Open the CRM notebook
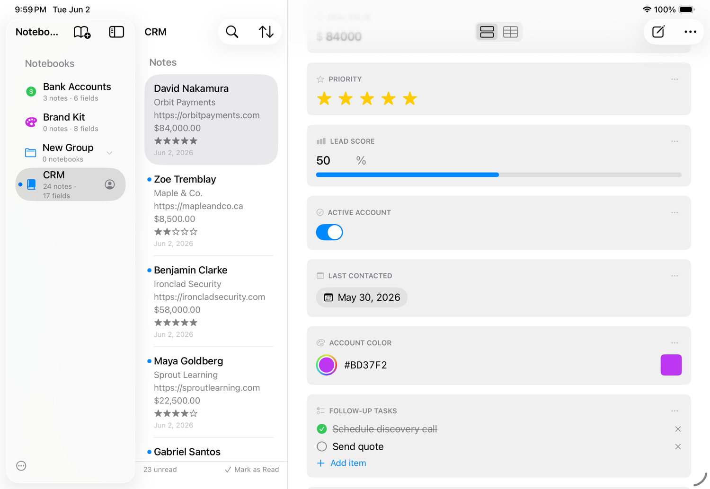 coord(71,184)
